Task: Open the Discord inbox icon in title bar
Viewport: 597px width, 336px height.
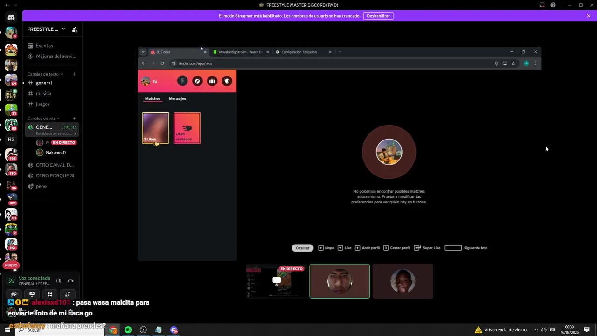Action: [542, 5]
